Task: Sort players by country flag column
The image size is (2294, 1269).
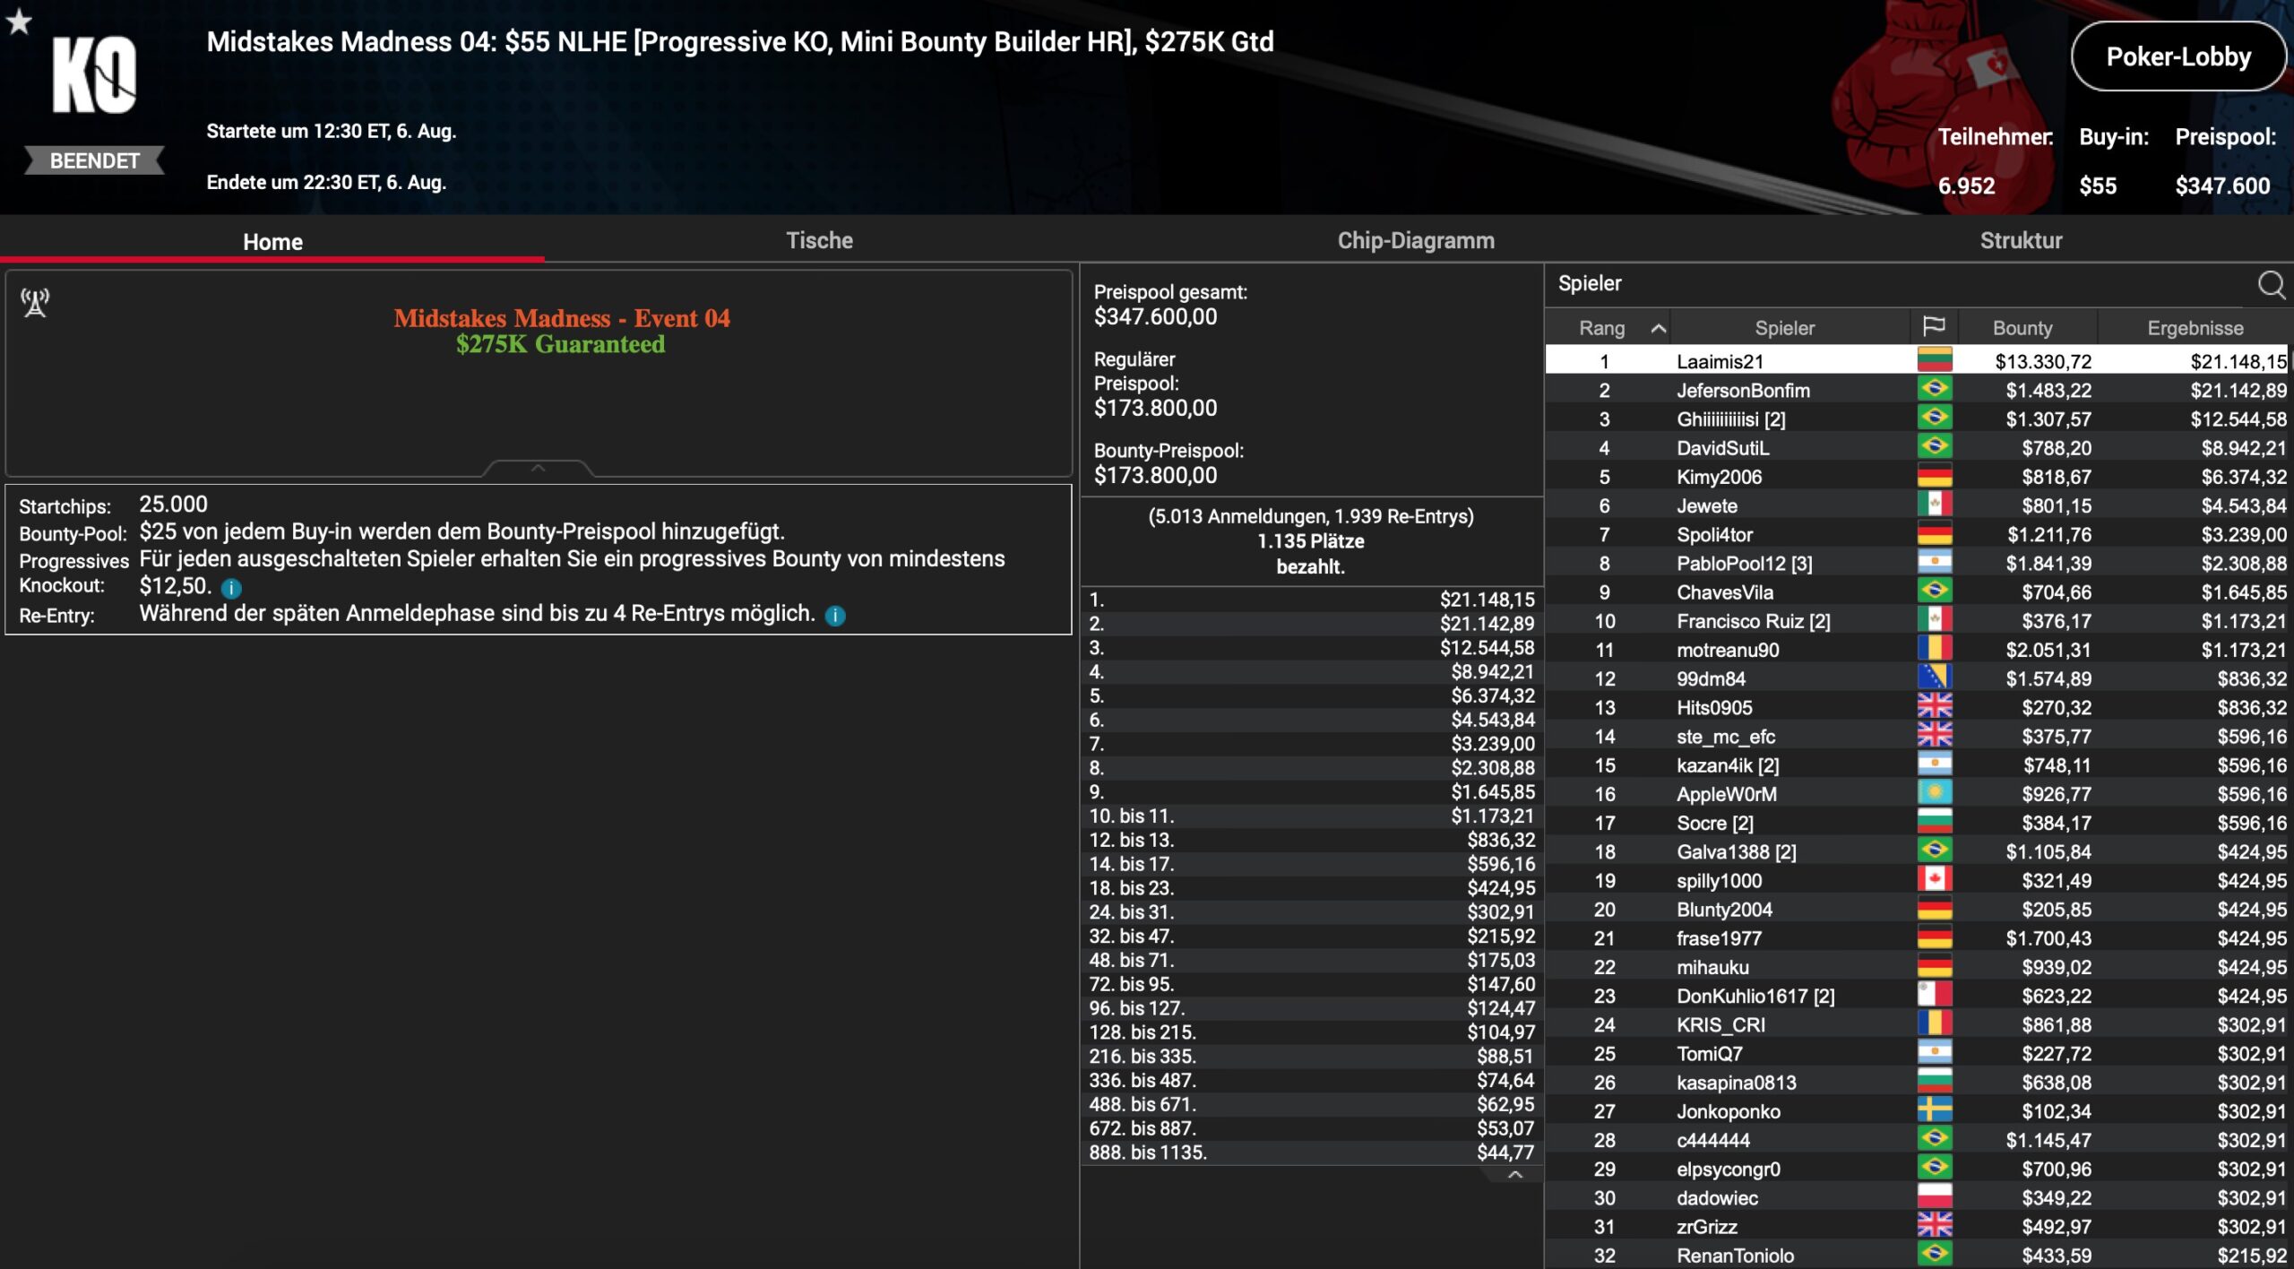Action: [1934, 327]
